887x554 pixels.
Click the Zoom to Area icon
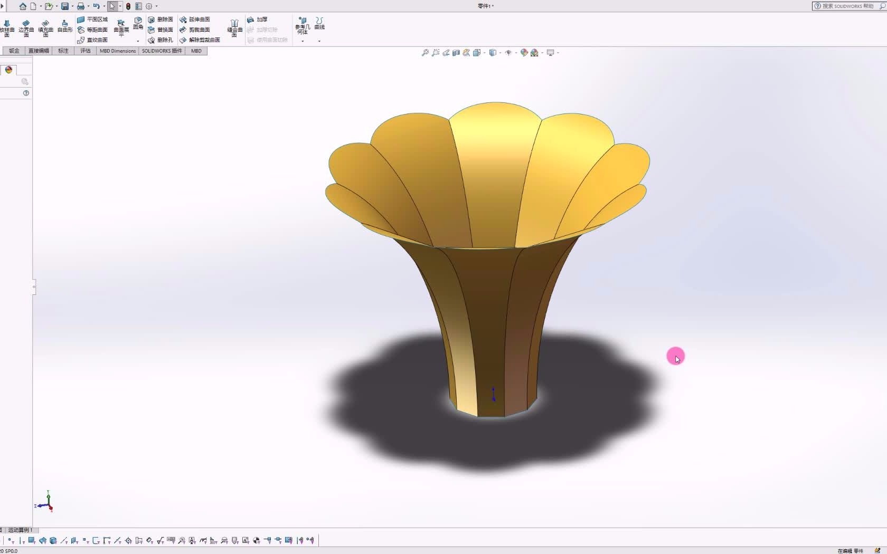pos(436,53)
